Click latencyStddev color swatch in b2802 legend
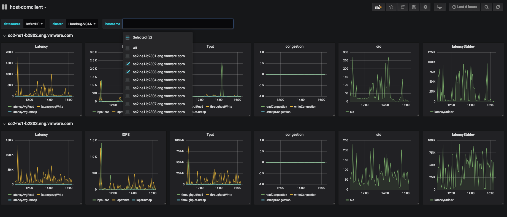The width and height of the screenshot is (507, 217). pos(432,112)
